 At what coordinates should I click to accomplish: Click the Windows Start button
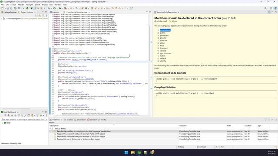click(126, 153)
